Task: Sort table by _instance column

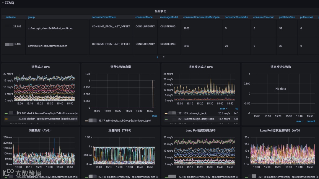Action: click(x=10, y=17)
